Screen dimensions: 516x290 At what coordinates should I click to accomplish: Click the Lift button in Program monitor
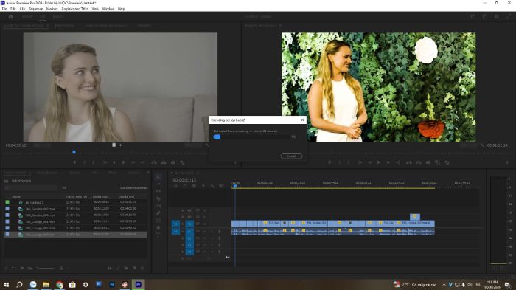point(408,162)
